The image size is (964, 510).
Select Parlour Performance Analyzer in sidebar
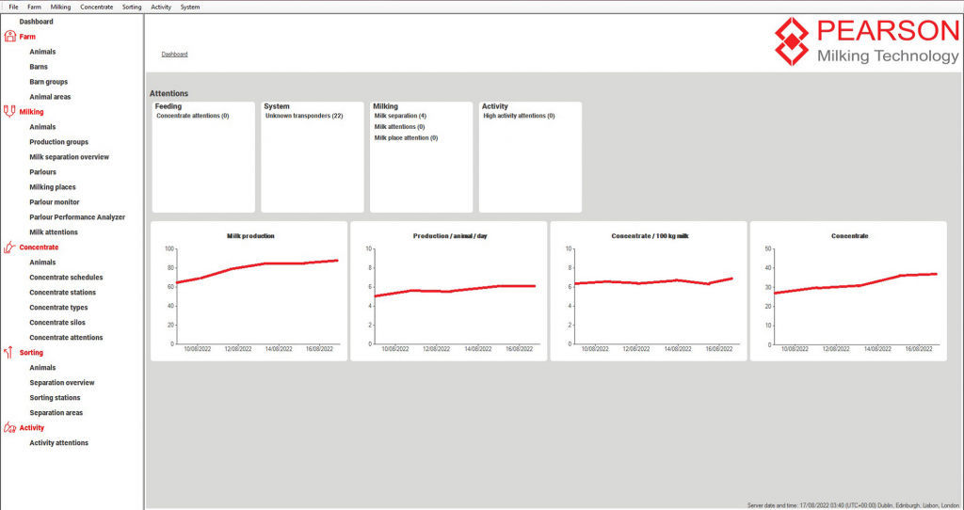click(x=77, y=217)
